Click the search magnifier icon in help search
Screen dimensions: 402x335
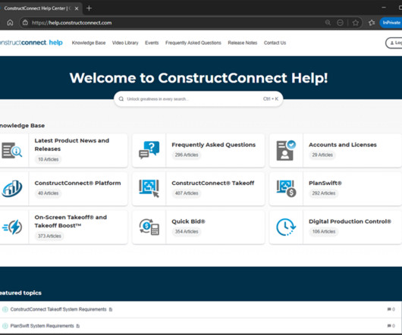click(x=121, y=99)
